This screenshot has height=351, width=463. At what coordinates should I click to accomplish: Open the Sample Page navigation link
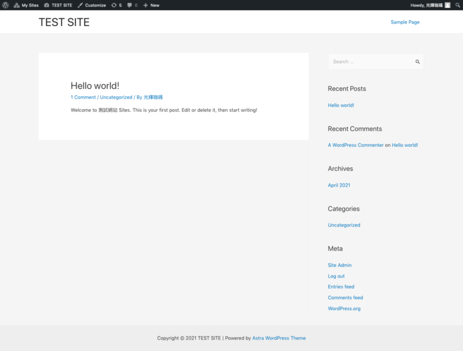[x=405, y=22]
